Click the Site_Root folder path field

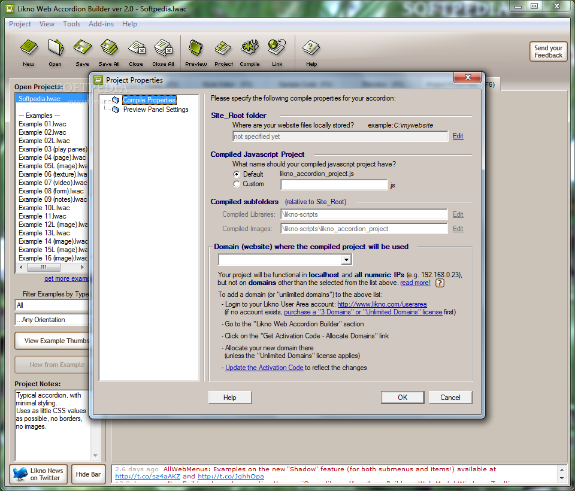pos(340,137)
